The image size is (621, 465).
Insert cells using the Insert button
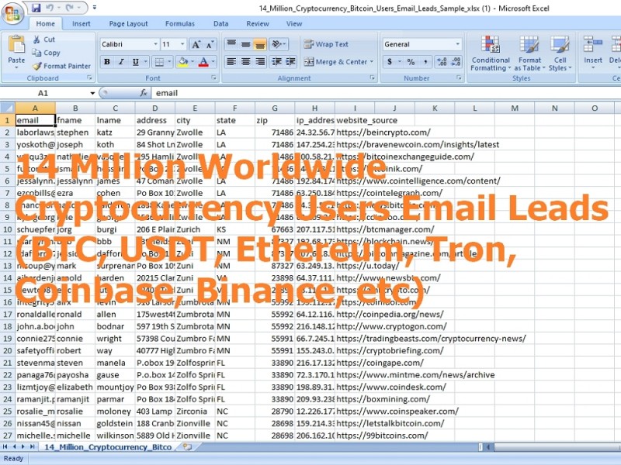click(593, 52)
